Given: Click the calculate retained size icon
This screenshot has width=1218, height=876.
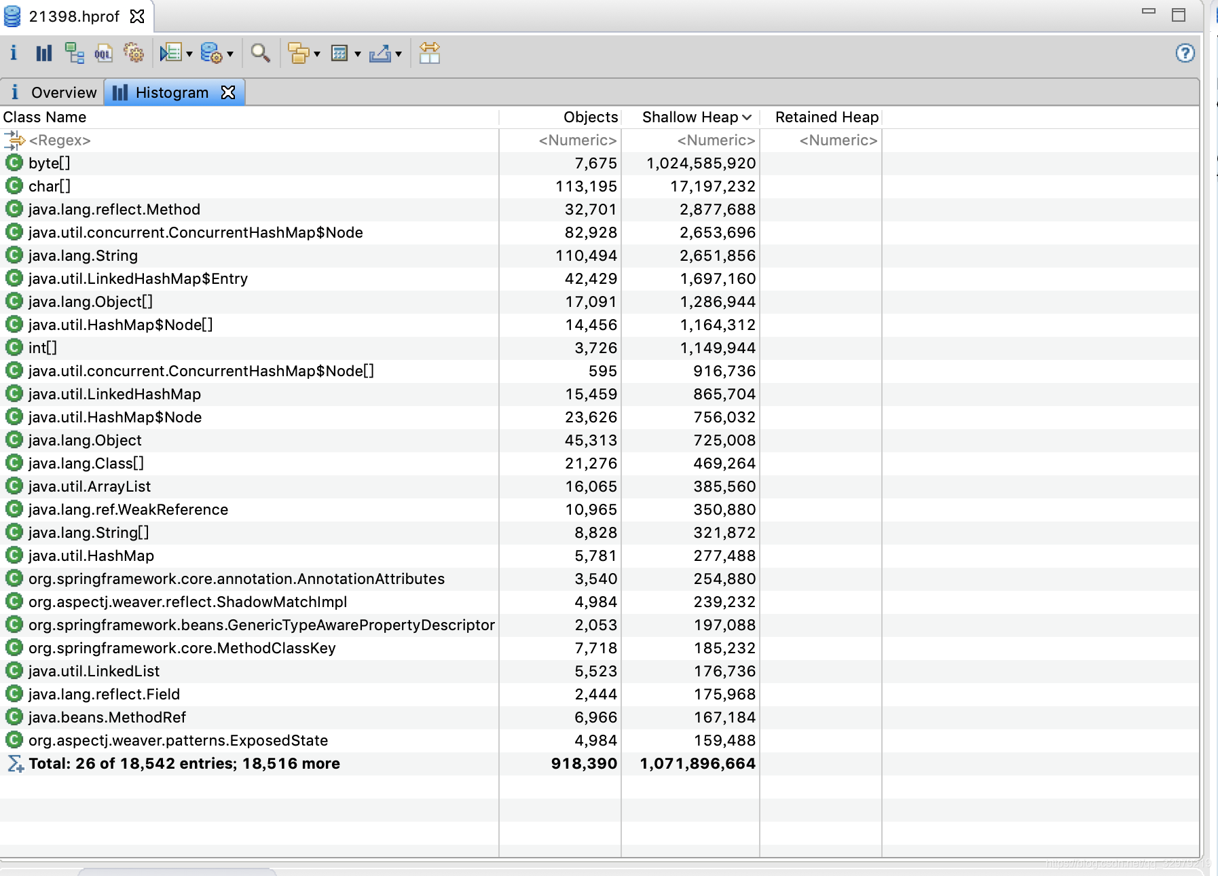Looking at the screenshot, I should [x=339, y=53].
